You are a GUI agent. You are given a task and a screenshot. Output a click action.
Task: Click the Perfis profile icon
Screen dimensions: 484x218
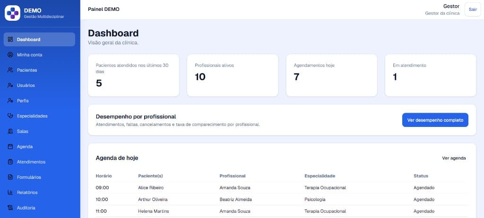10,101
